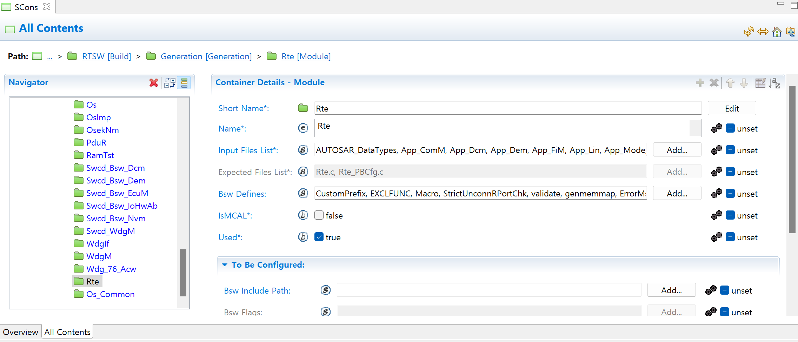Screen dimensions: 798x342
Task: Toggle the unset box in the Name row
Action: [x=730, y=128]
